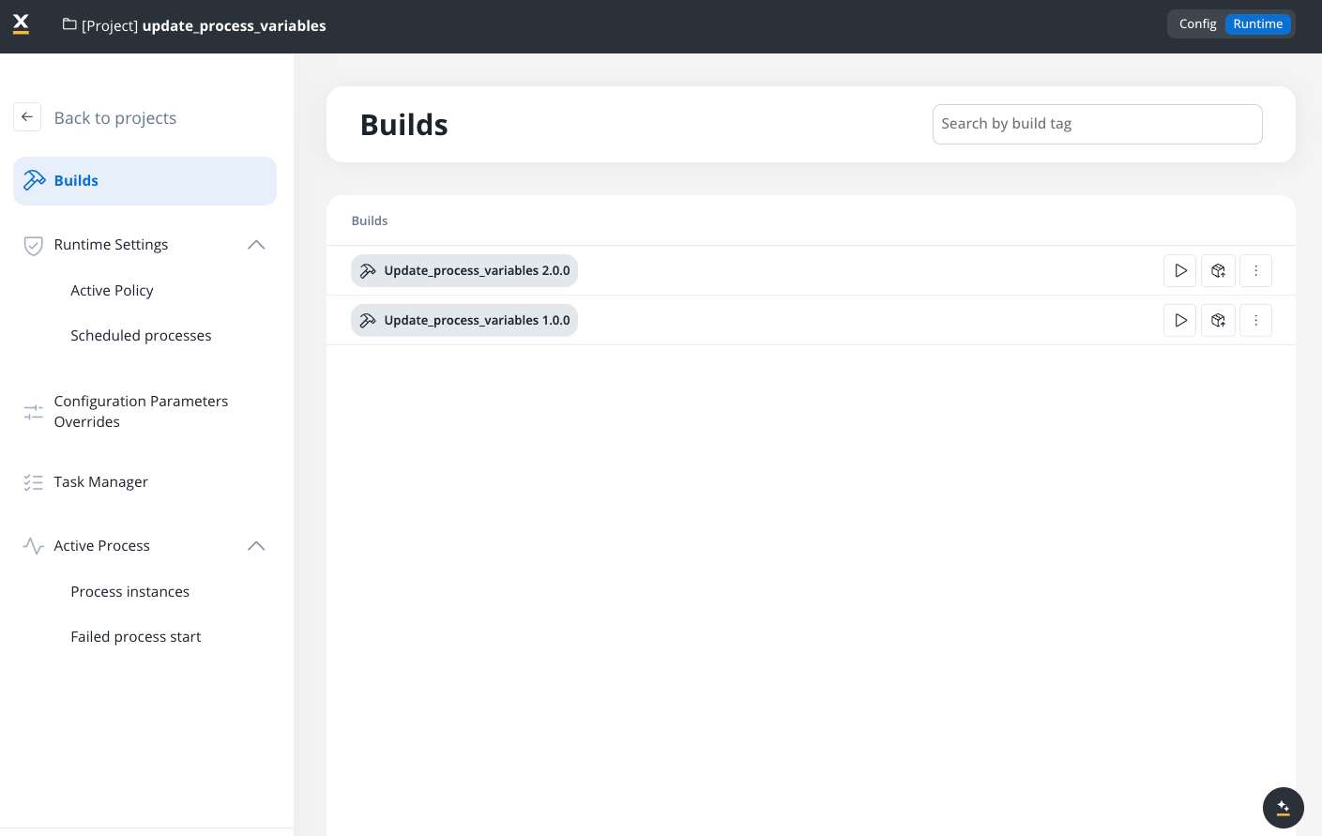Screen dimensions: 1322x836
Task: Open the three-dot menu for build 2.0.0
Action: pos(1255,271)
